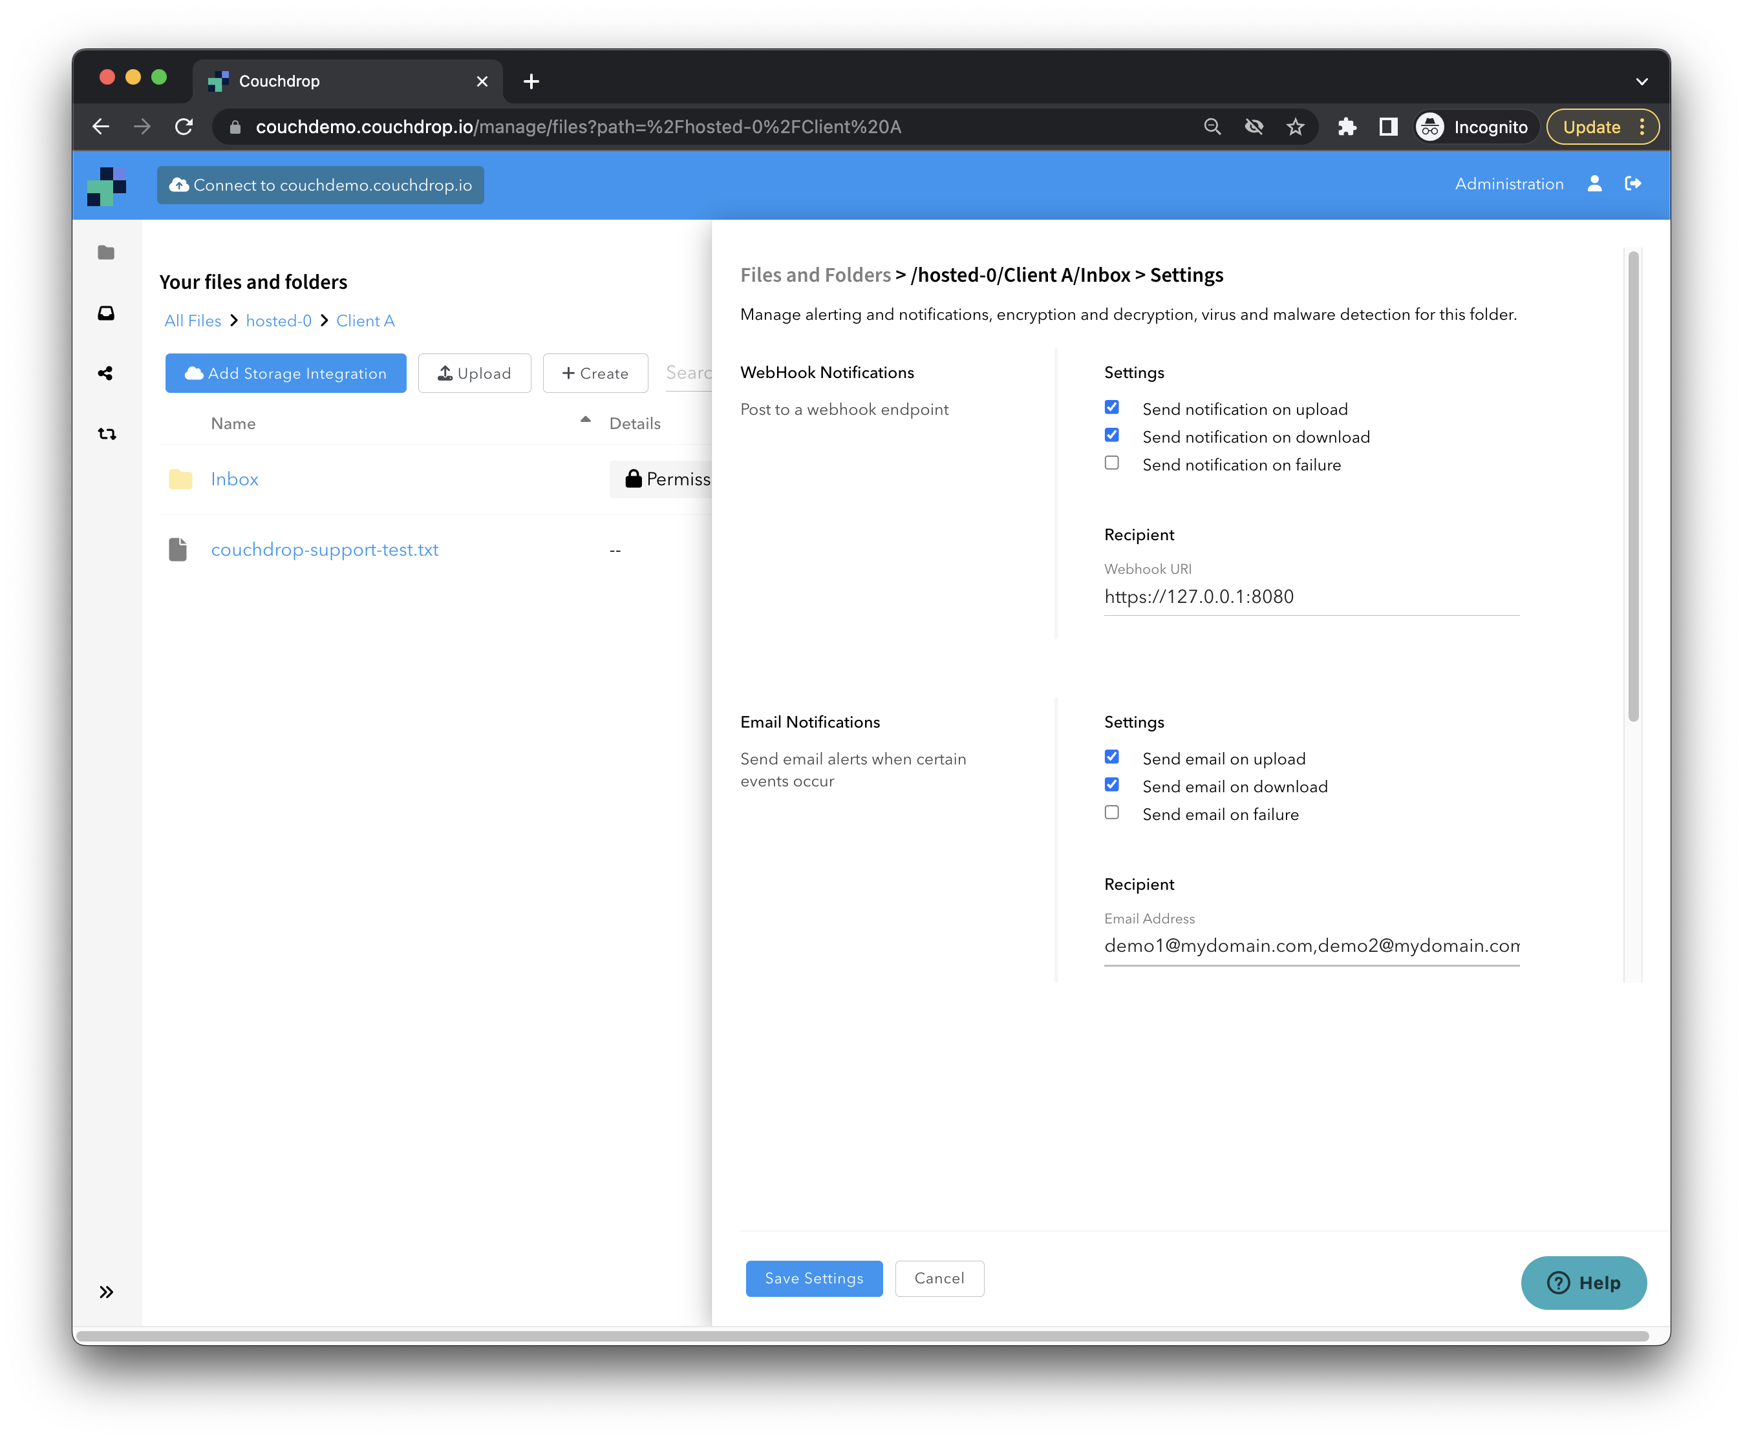This screenshot has width=1743, height=1441.
Task: Open the user profile icon
Action: click(1594, 184)
